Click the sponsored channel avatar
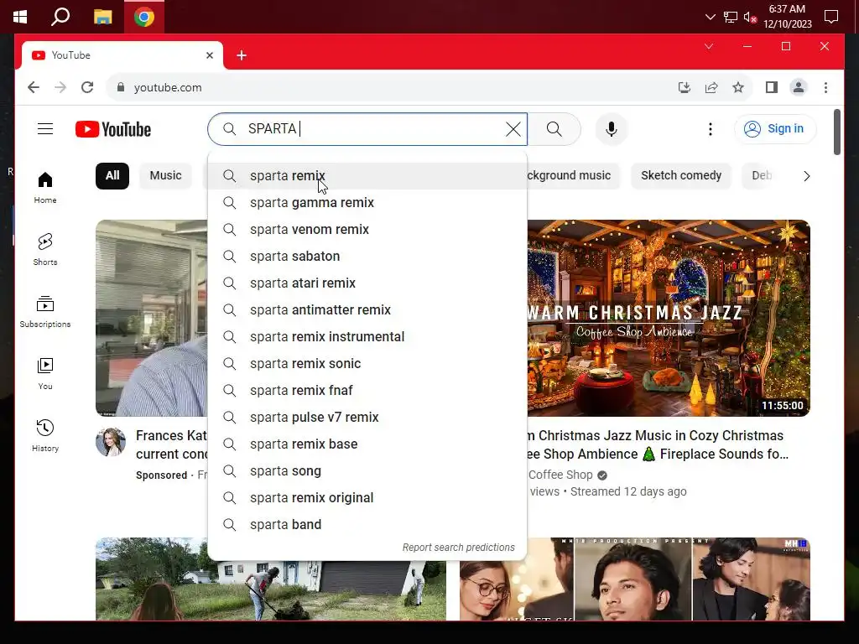Screen dimensions: 859x644 [x=111, y=442]
